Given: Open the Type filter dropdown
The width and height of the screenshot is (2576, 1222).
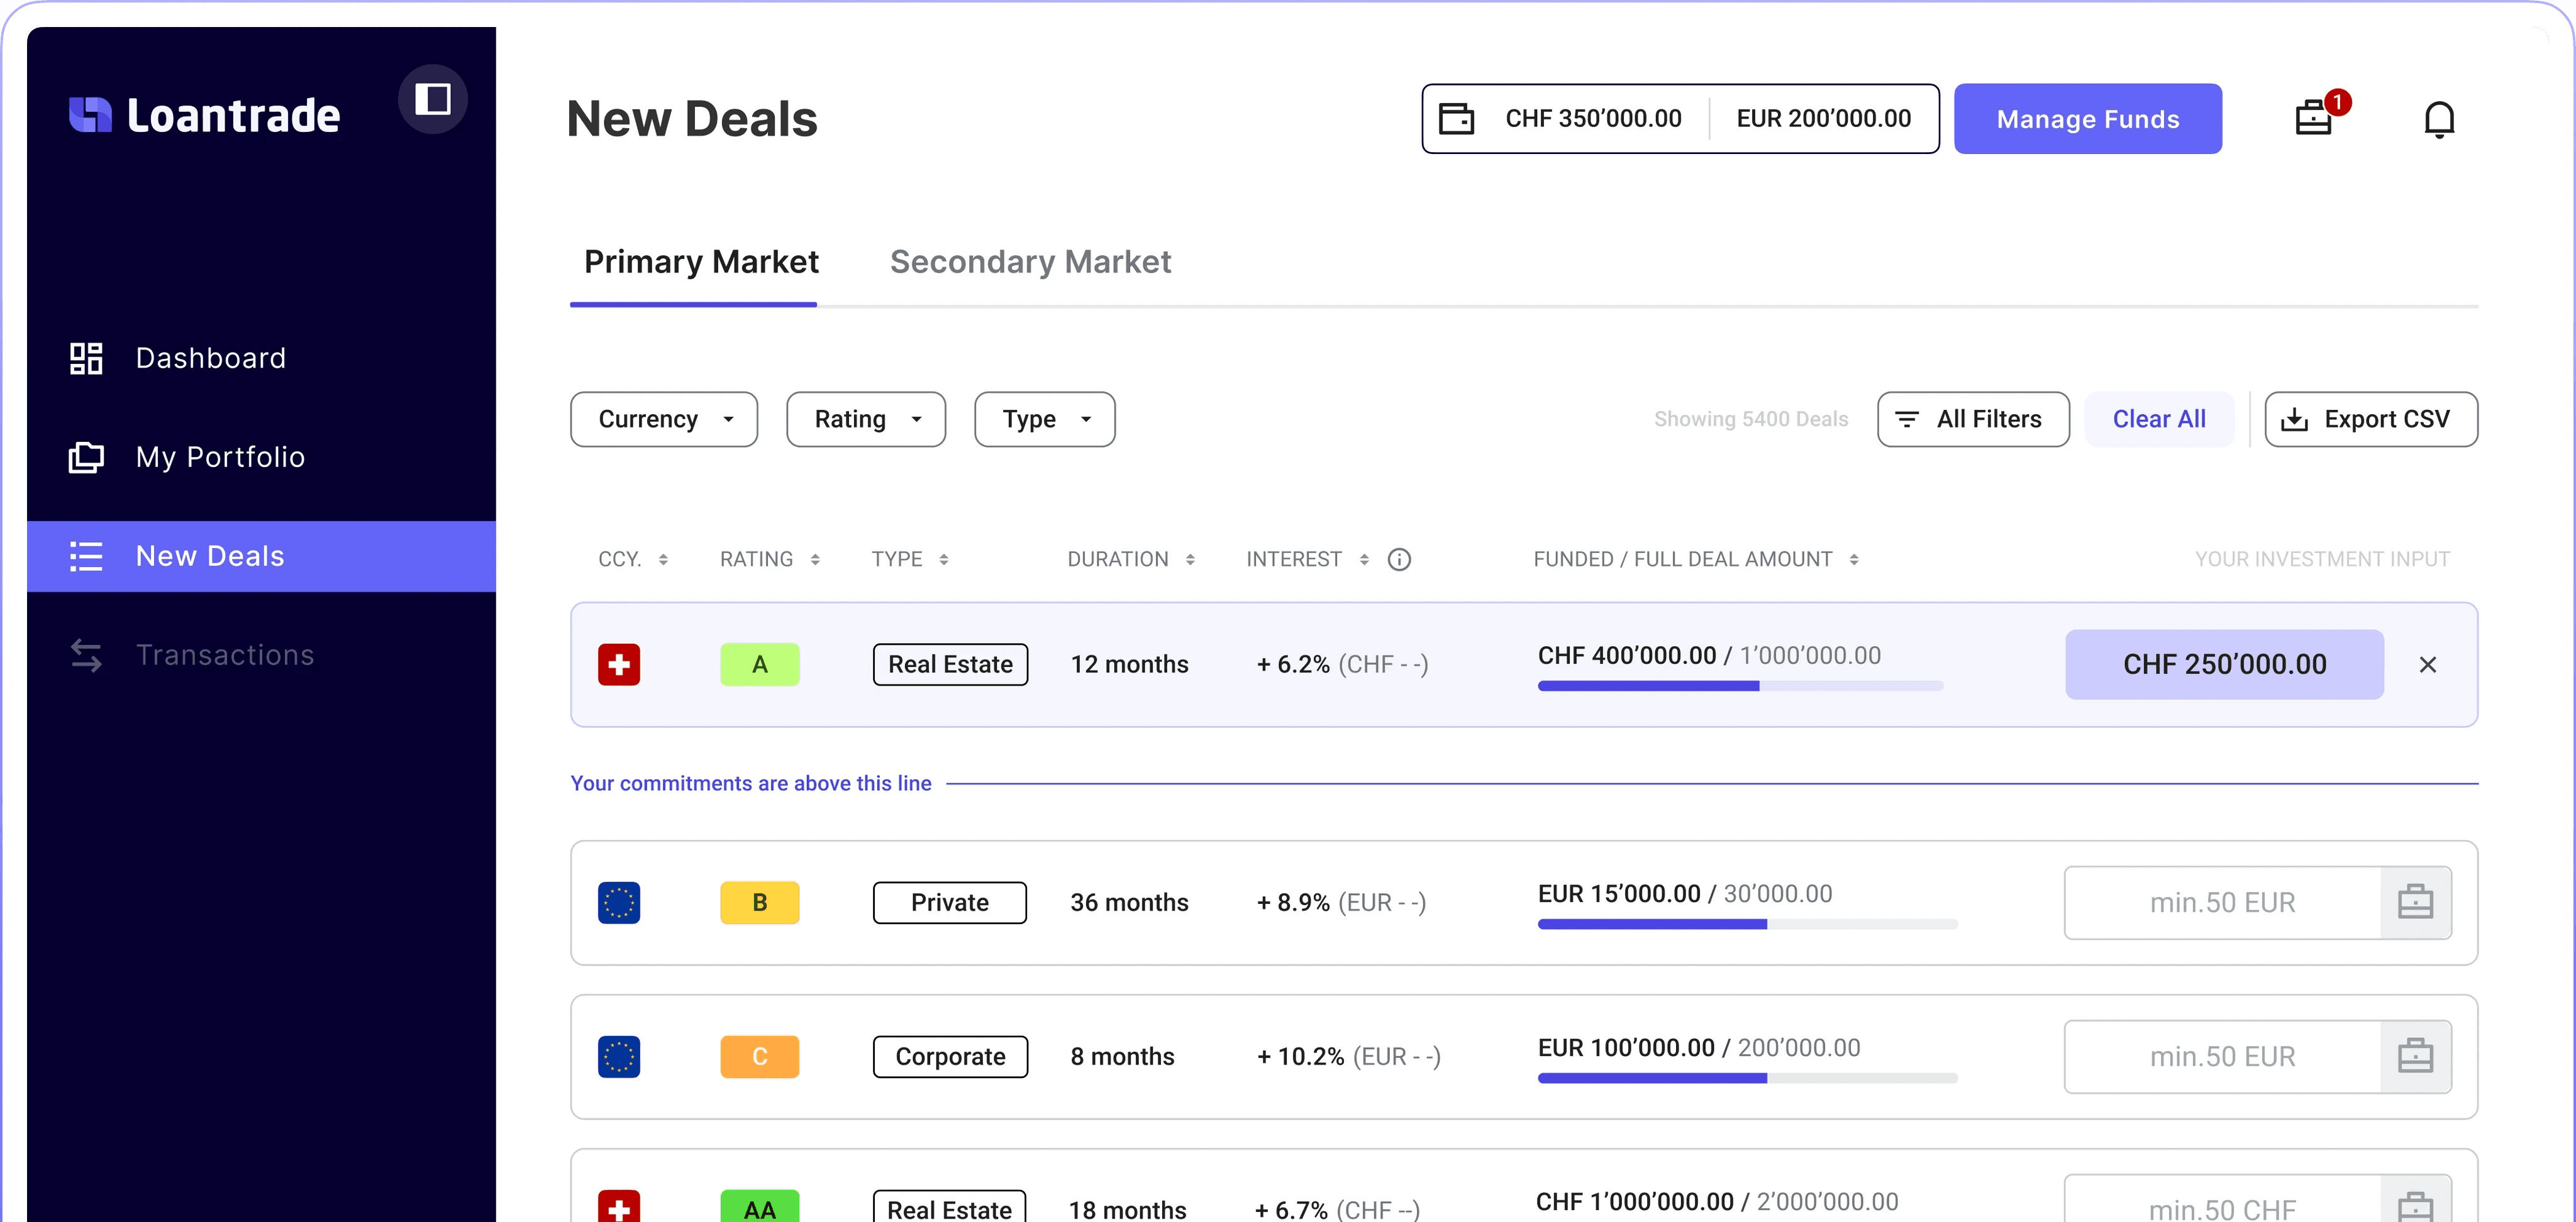Looking at the screenshot, I should coord(1044,419).
